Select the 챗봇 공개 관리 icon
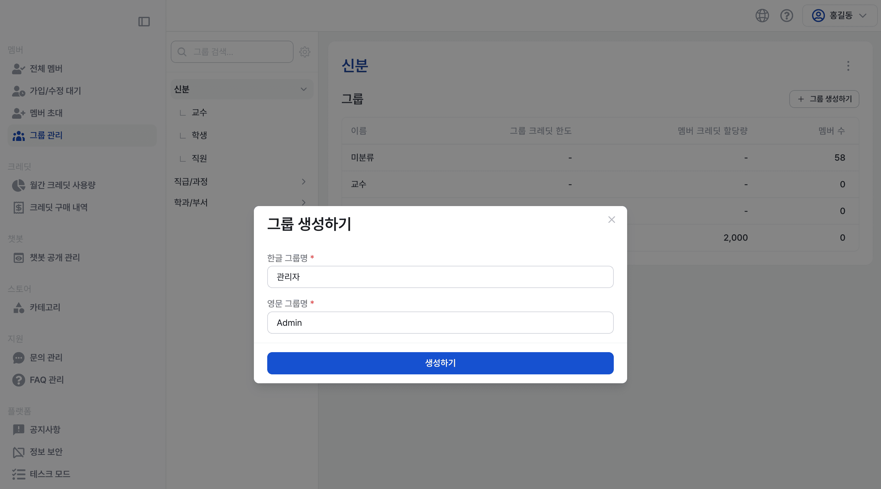Viewport: 881px width, 489px height. [18, 258]
